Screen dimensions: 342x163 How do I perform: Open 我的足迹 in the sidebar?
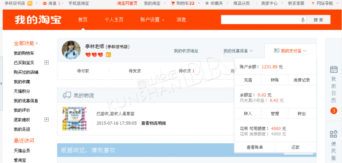click(x=22, y=129)
